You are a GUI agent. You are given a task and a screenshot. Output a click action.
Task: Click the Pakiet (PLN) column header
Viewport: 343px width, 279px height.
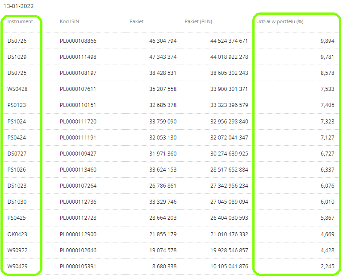198,21
